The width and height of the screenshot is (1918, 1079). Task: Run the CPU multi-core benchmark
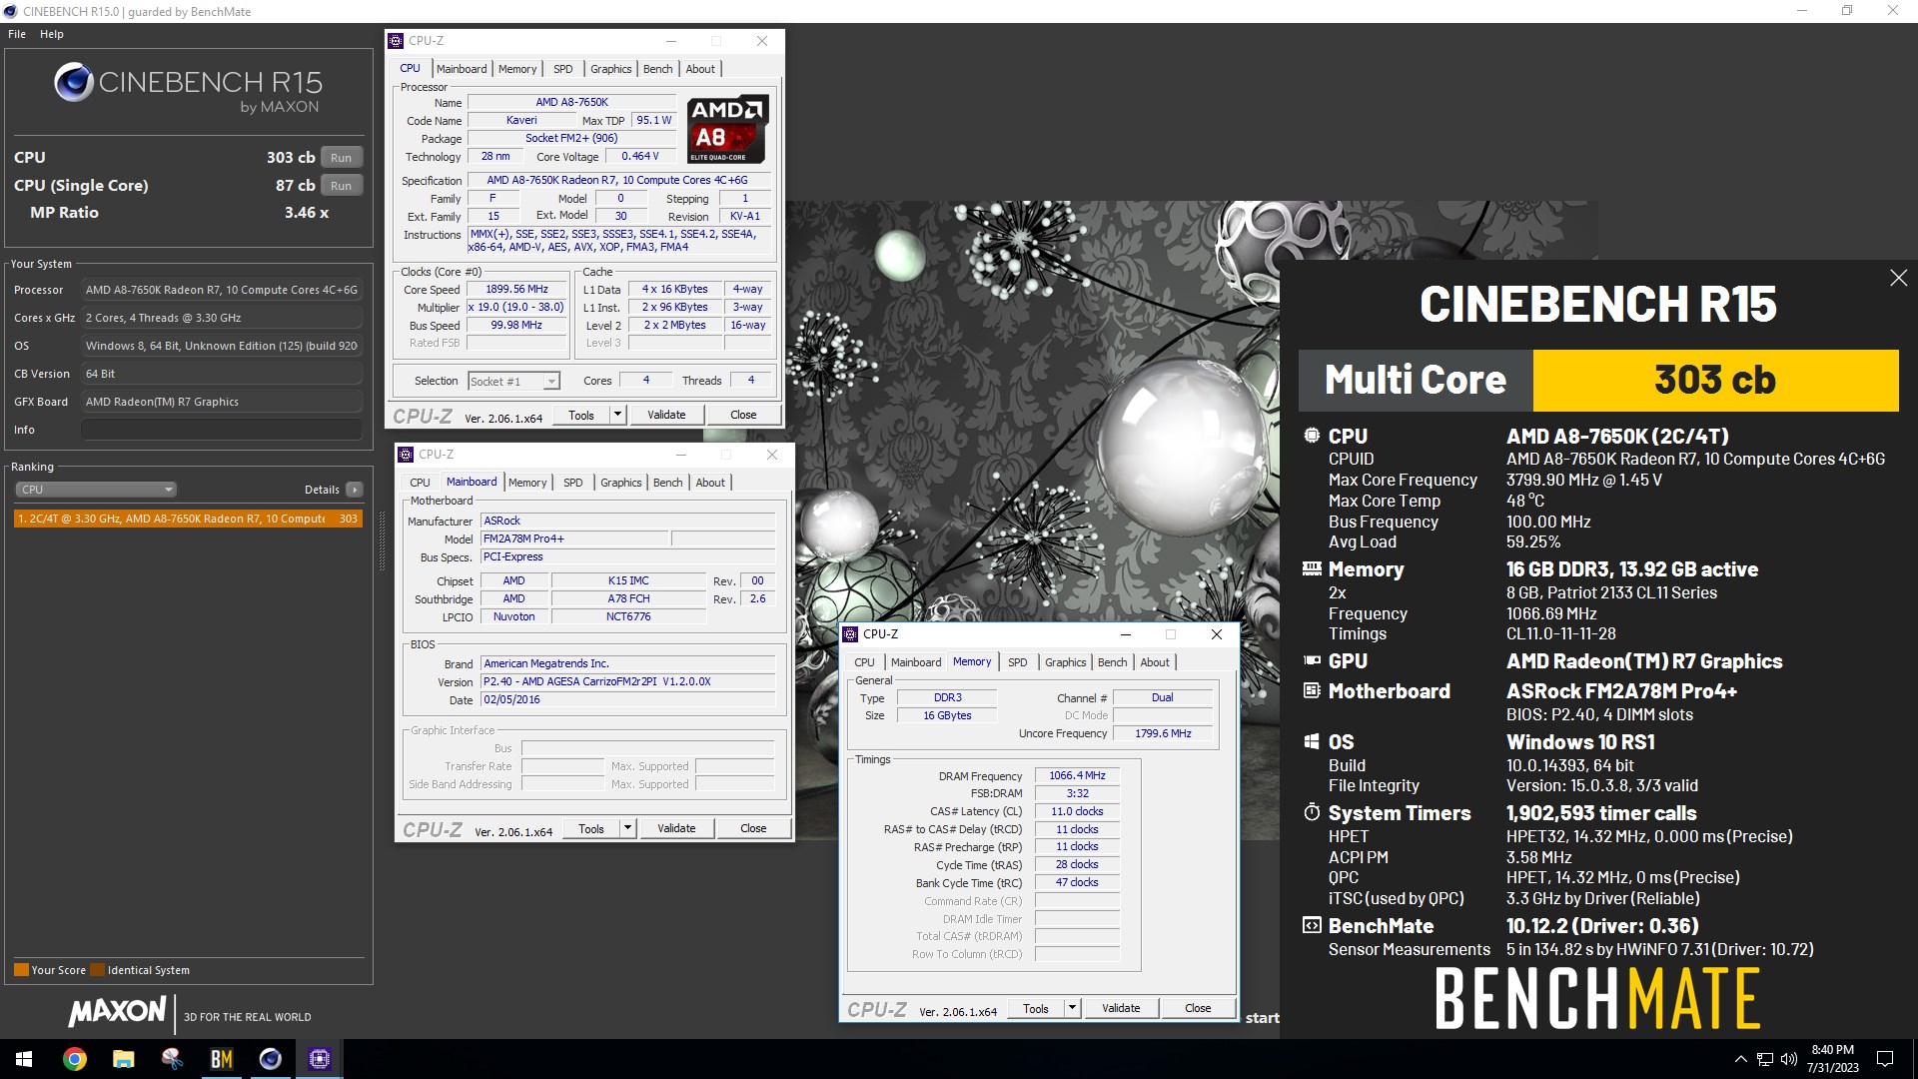click(x=341, y=158)
